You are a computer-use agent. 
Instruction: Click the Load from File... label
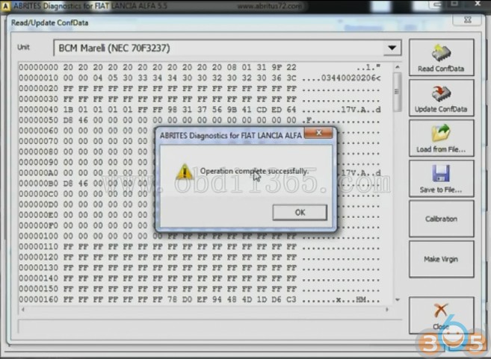[x=441, y=149]
